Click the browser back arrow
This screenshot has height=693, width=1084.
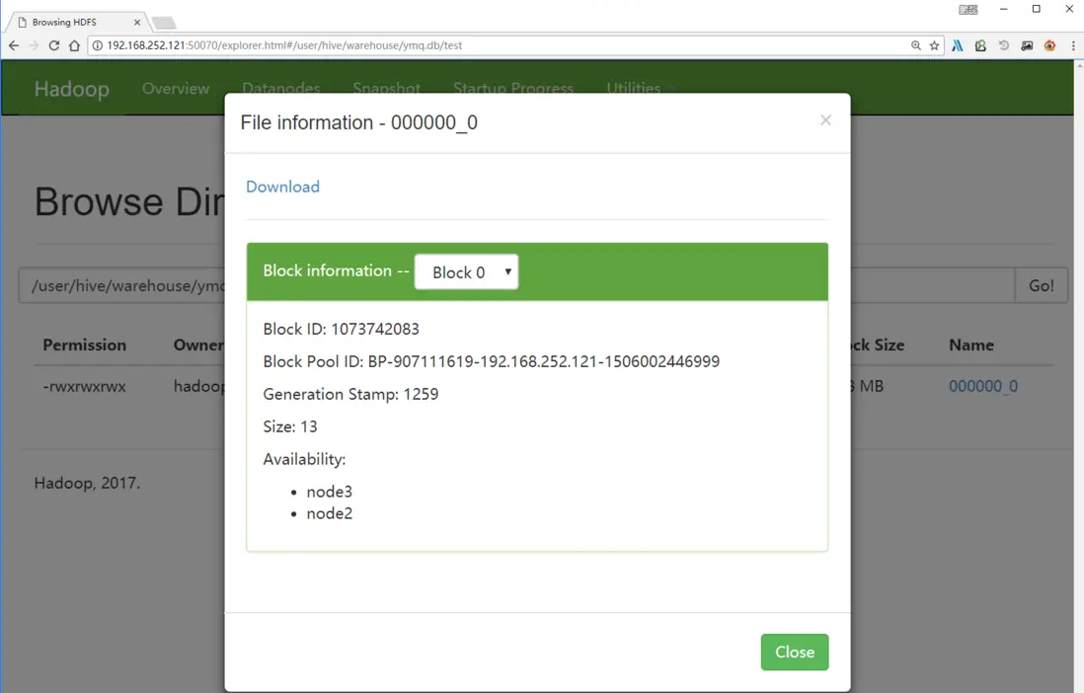14,45
